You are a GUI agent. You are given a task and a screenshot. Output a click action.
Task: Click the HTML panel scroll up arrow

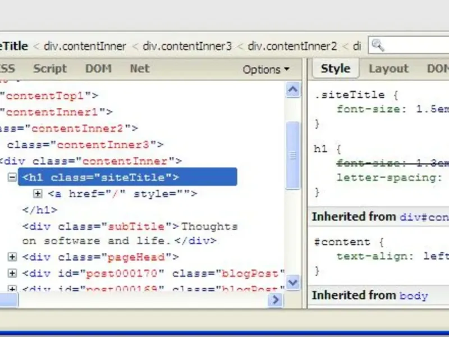[292, 89]
